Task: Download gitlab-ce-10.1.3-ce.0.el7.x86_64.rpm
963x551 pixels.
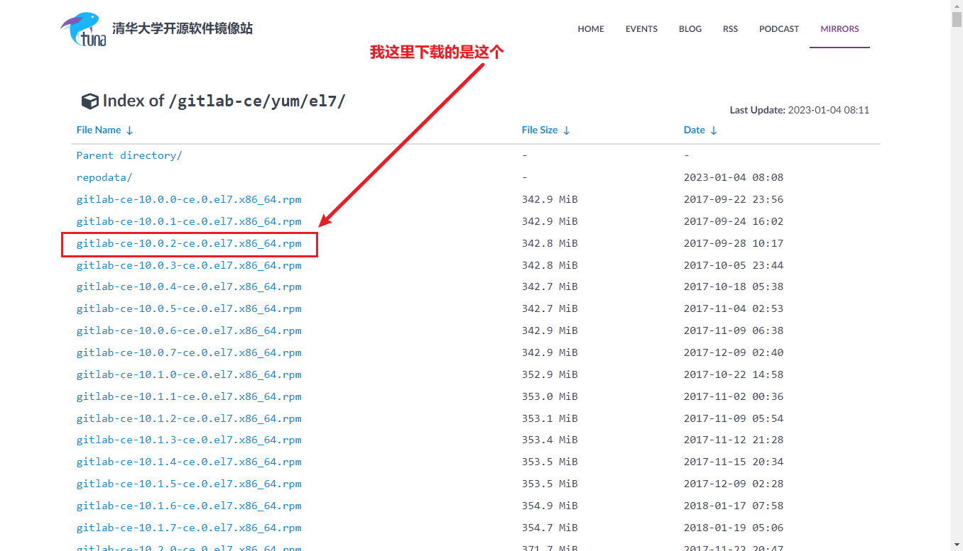Action: [x=189, y=440]
